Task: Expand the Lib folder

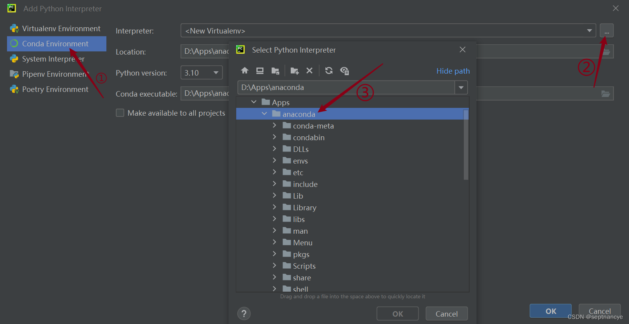Action: tap(274, 195)
